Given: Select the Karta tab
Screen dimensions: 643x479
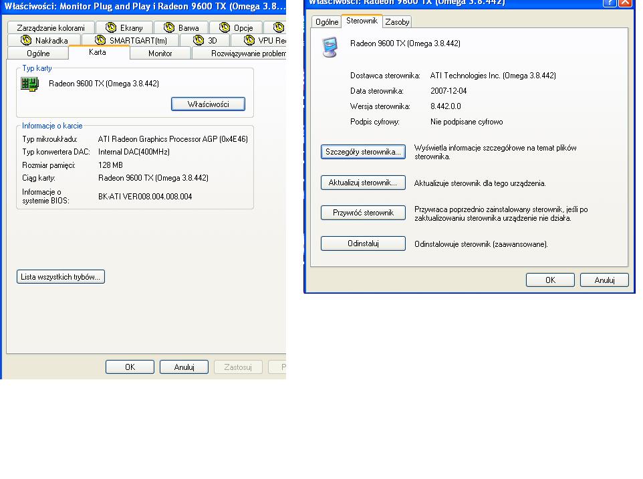Looking at the screenshot, I should [x=99, y=52].
